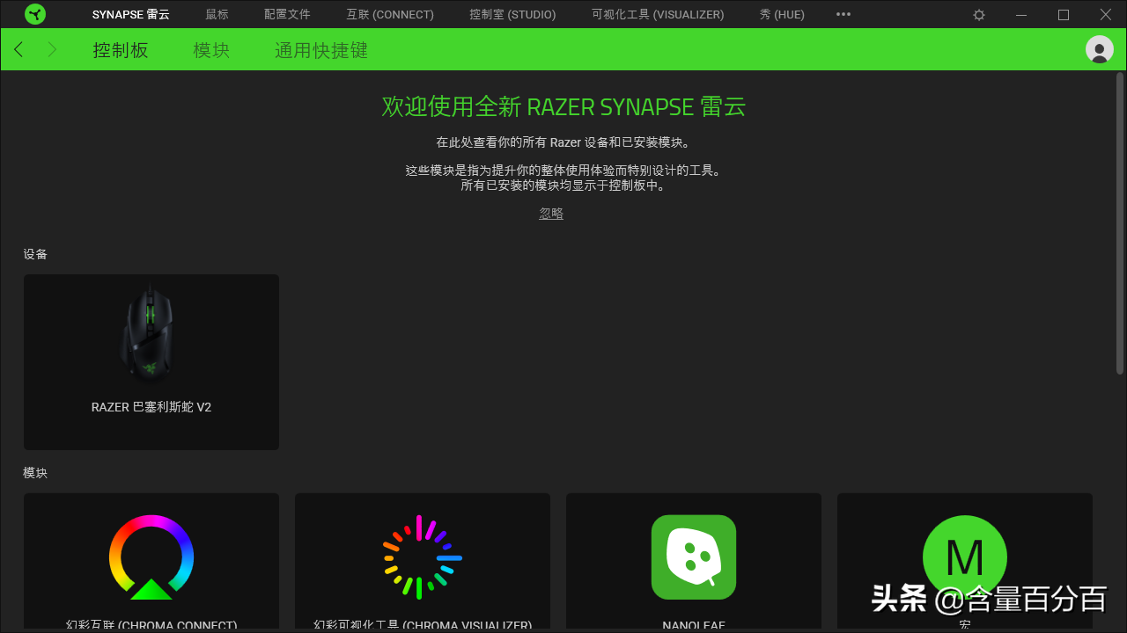The image size is (1127, 633).
Task: Open the settings gear icon
Action: click(979, 15)
